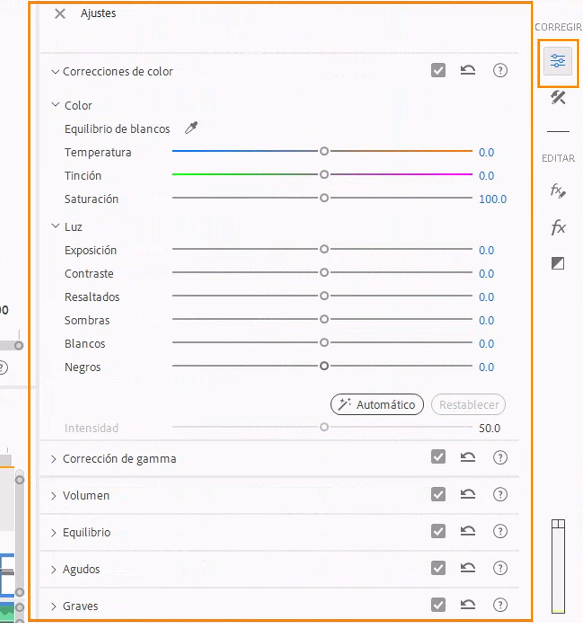
Task: Click the Negros slider handle
Action: coord(324,366)
